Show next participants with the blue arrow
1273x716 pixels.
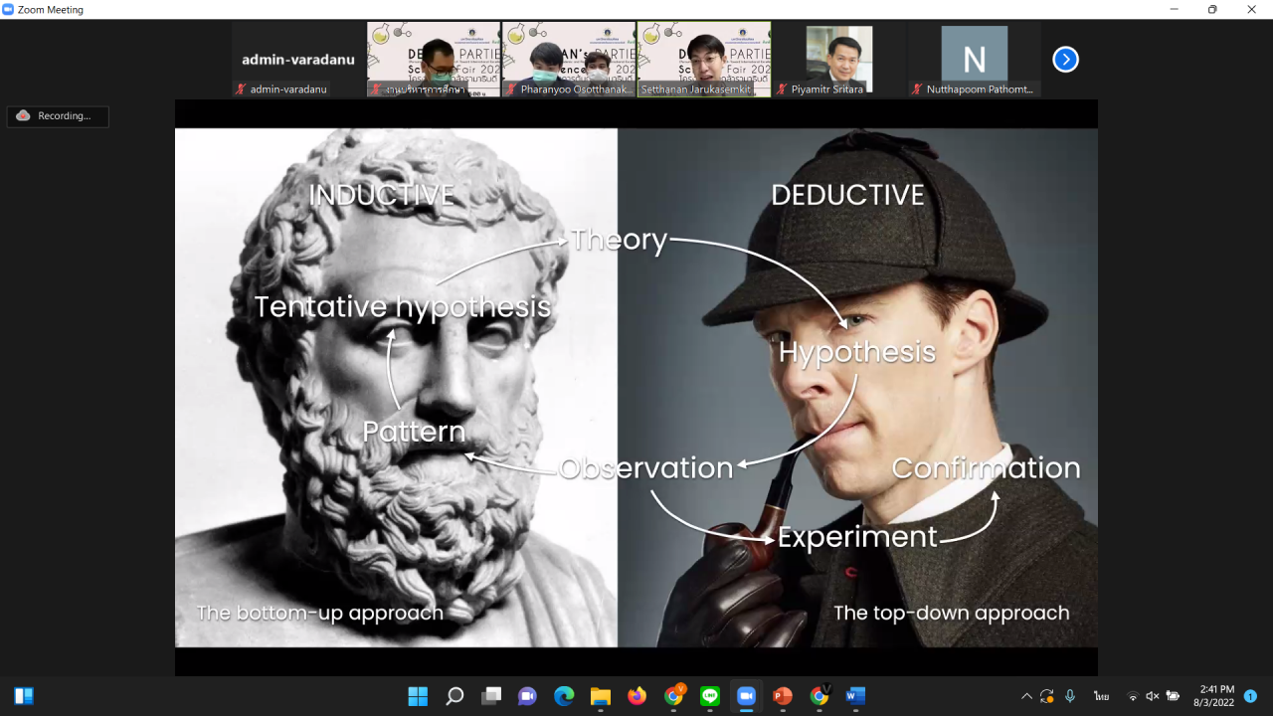(1065, 60)
